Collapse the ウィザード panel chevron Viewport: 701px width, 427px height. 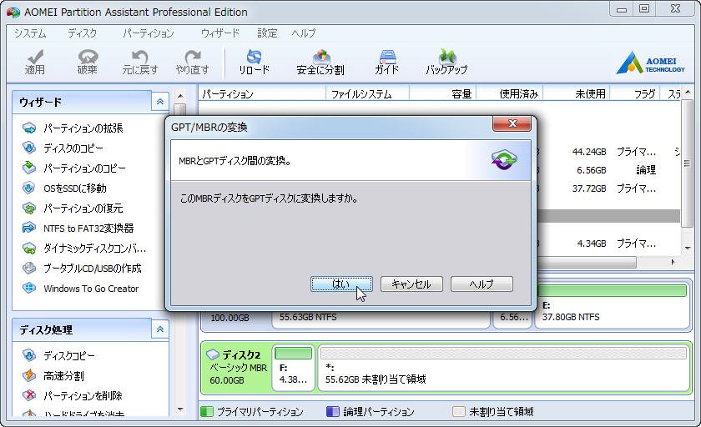tap(160, 102)
